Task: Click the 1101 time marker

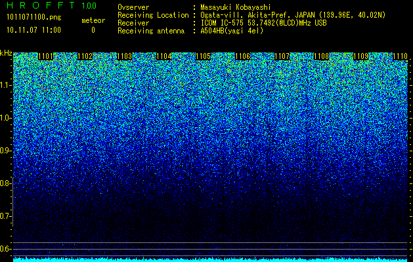Action: pos(45,56)
